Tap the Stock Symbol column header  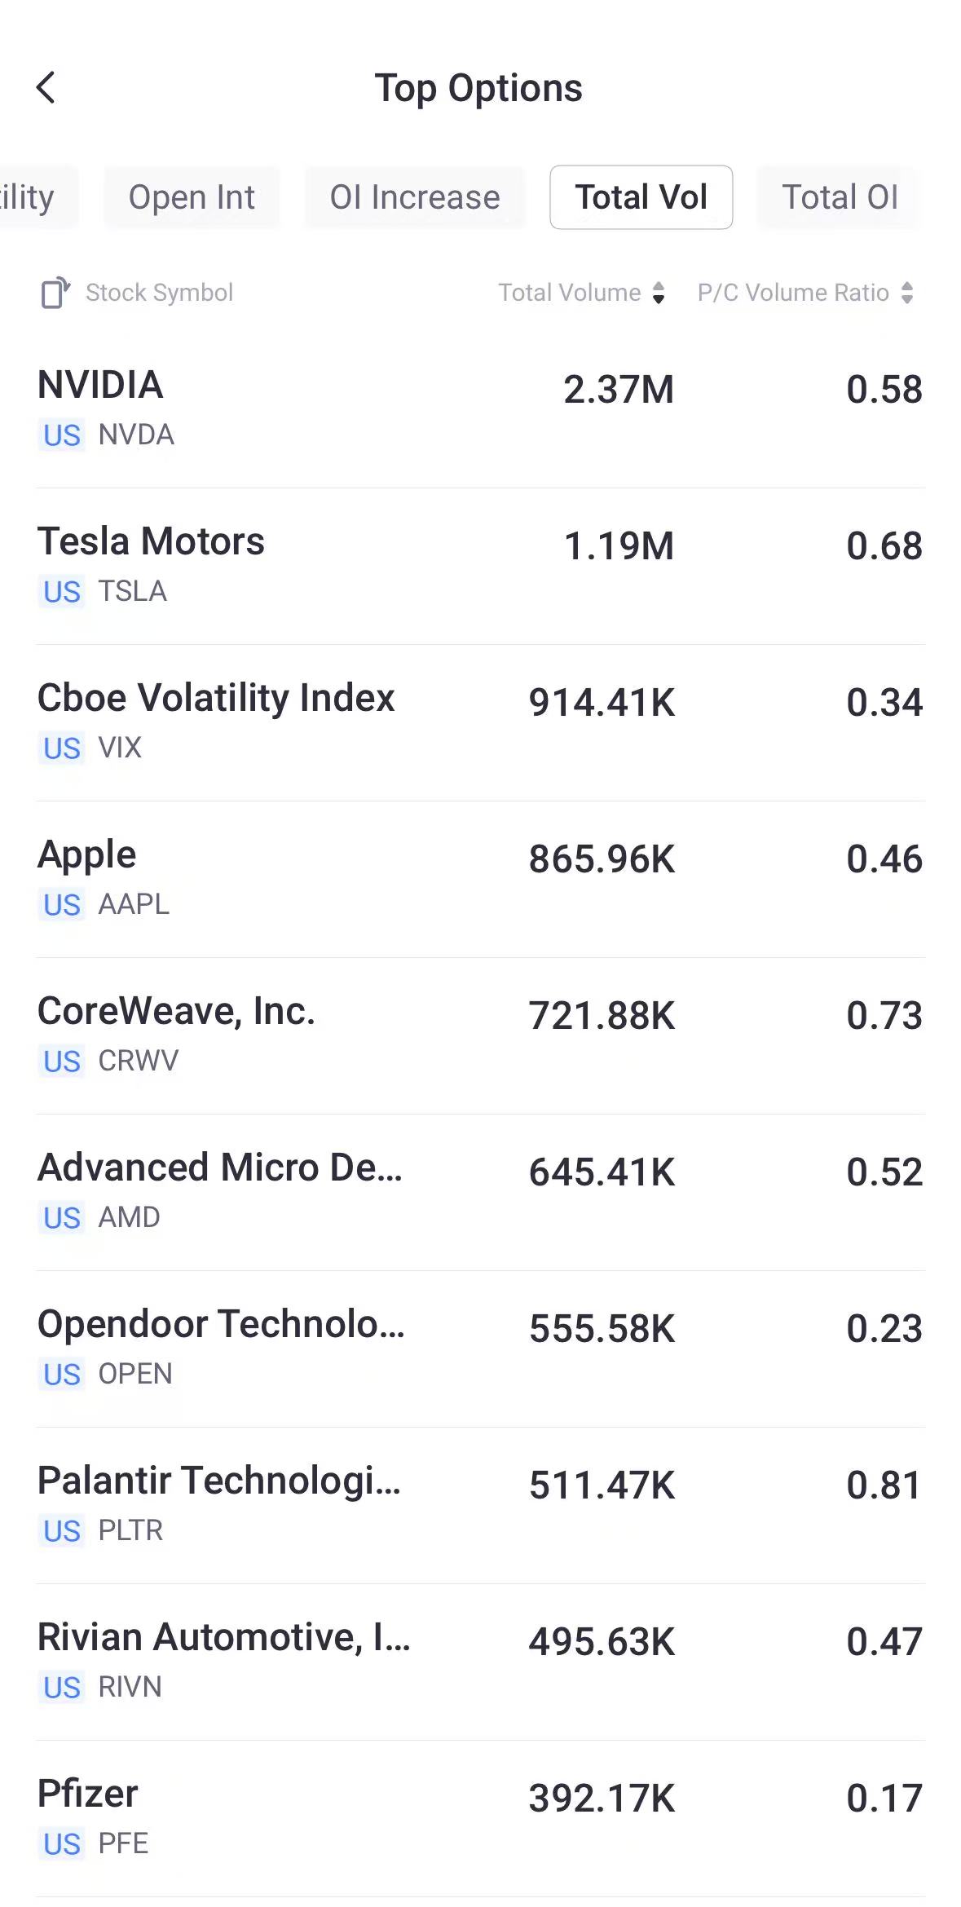(x=159, y=293)
